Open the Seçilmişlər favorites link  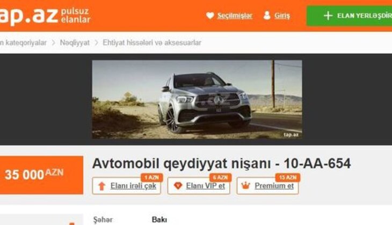[x=235, y=16]
